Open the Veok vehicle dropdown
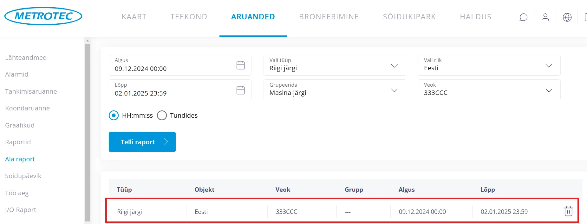The width and height of the screenshot is (587, 224). [x=549, y=90]
